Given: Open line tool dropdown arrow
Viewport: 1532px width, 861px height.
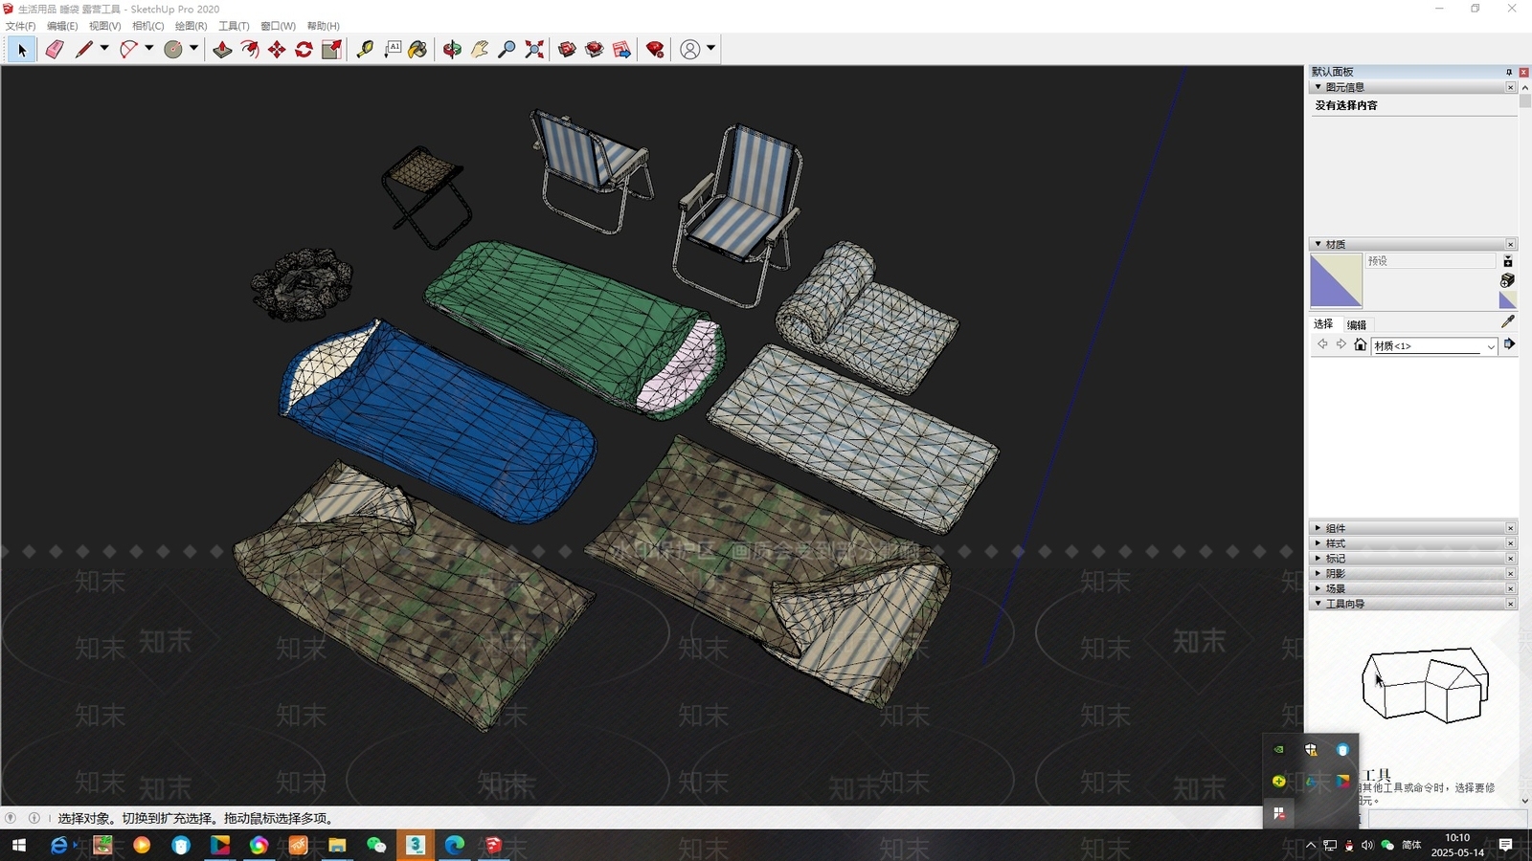Looking at the screenshot, I should click(104, 49).
